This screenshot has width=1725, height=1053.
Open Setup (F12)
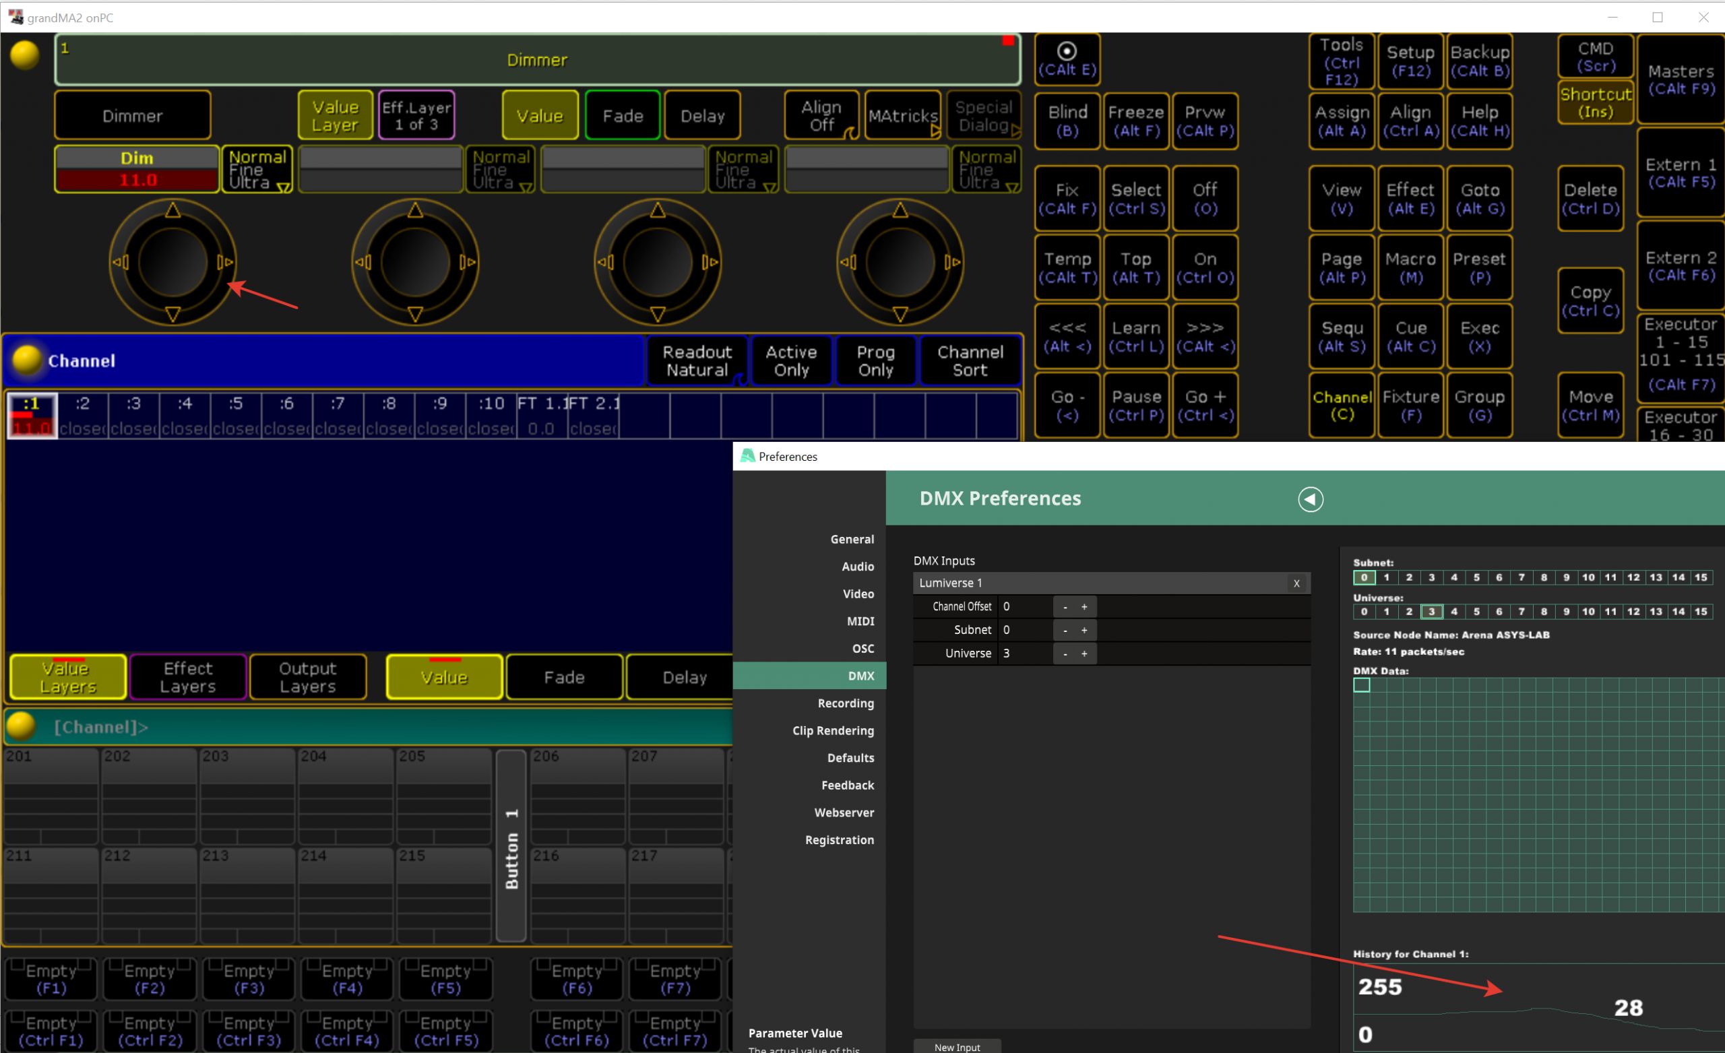[1410, 61]
